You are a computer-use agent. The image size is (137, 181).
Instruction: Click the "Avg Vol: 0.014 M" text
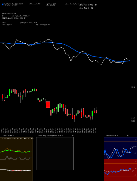click(88, 5)
